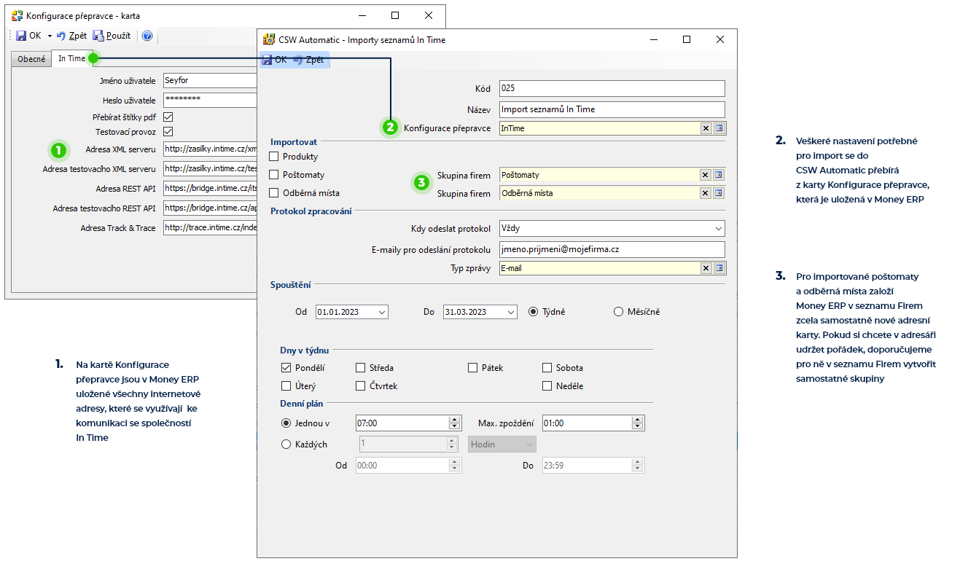Viewport: 960px width, 564px height.
Task: Click the Kód field with 025
Action: (612, 88)
